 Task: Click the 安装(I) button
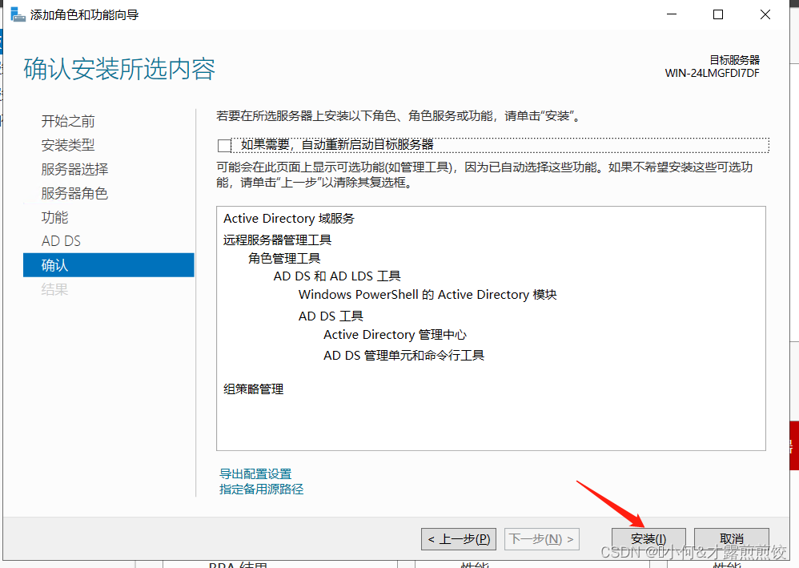[648, 539]
